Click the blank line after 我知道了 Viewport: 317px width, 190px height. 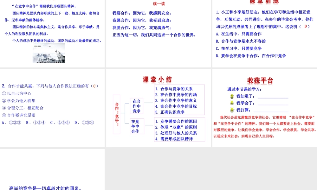coord(273,98)
